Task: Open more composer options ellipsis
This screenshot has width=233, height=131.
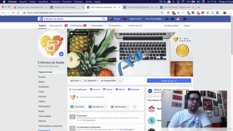Action: pyautogui.click(x=135, y=107)
